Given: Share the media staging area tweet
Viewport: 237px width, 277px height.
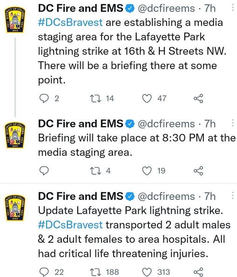Looking at the screenshot, I should [x=198, y=99].
